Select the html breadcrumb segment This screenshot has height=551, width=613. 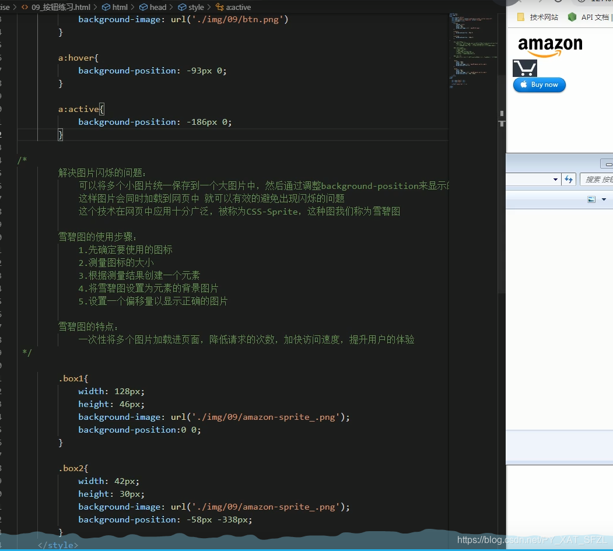point(115,7)
